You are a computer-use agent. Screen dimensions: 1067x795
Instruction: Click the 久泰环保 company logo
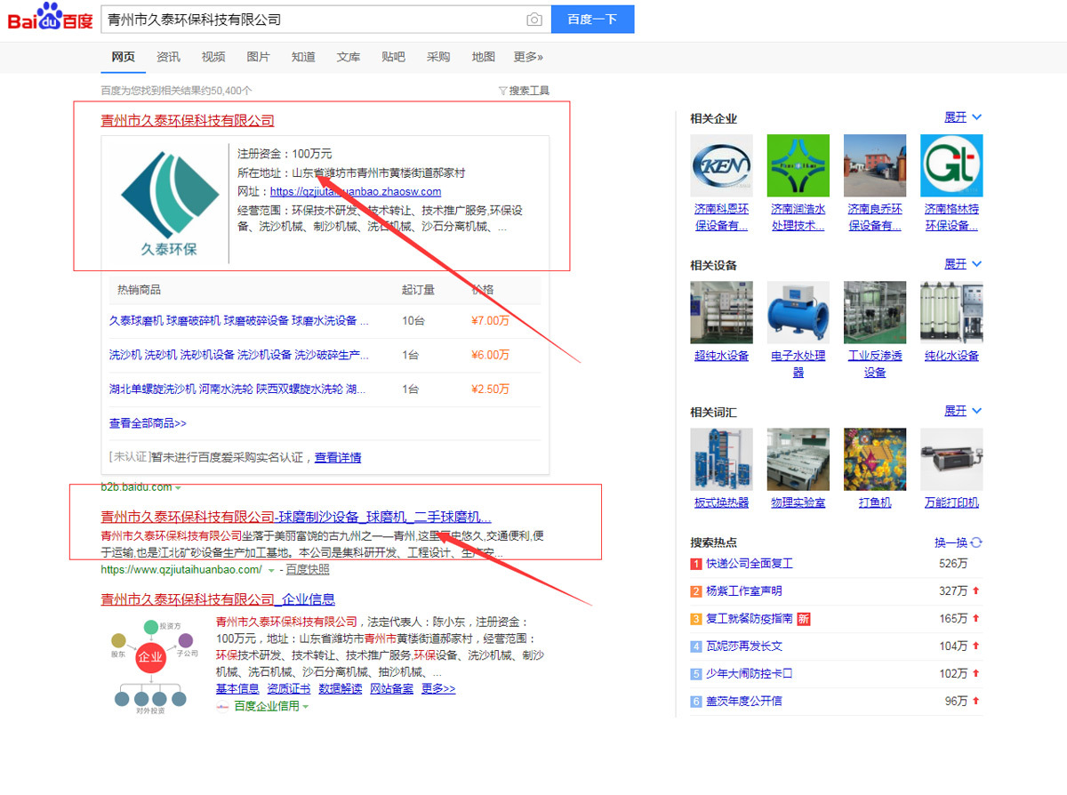170,203
